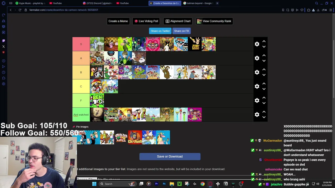
Task: Go back to previous page
Action: pos(10,10)
